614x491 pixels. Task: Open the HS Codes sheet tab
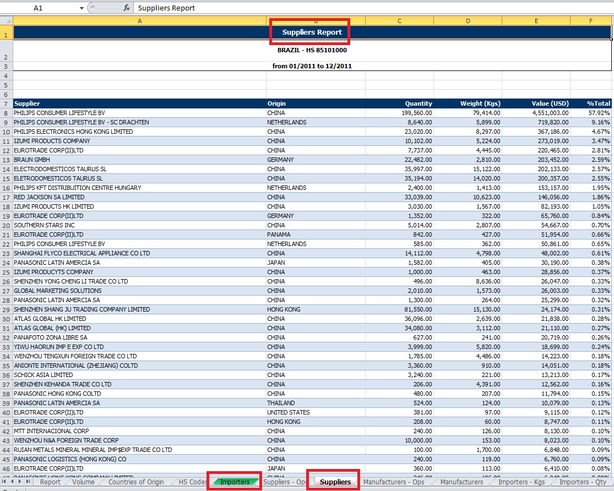(192, 482)
